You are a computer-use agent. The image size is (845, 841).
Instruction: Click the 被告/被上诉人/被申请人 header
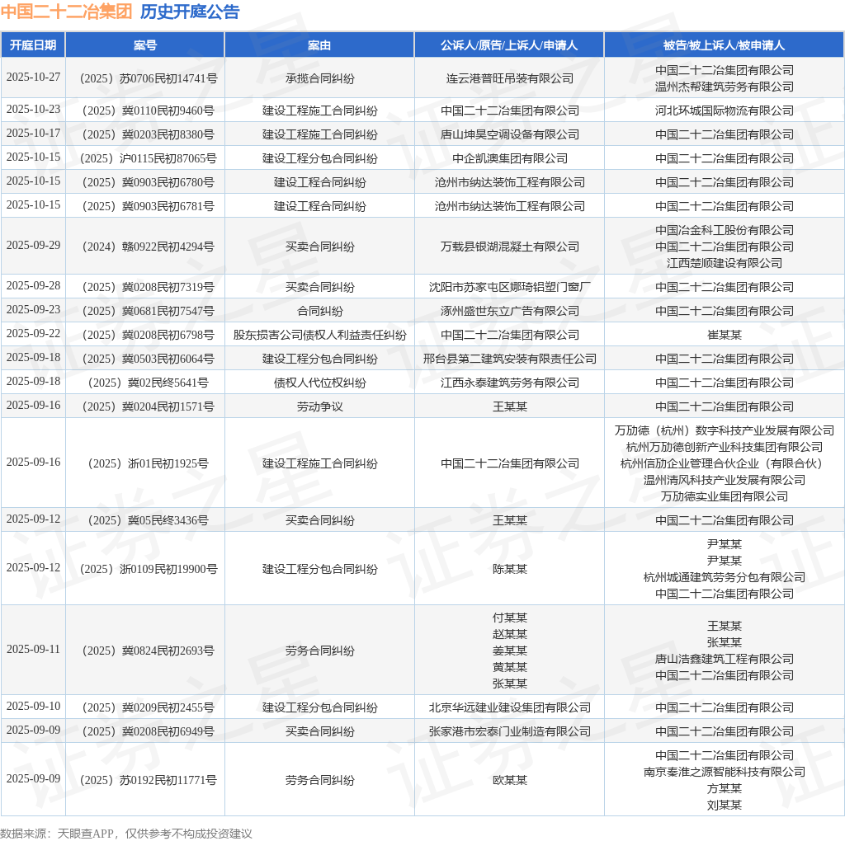[x=724, y=45]
